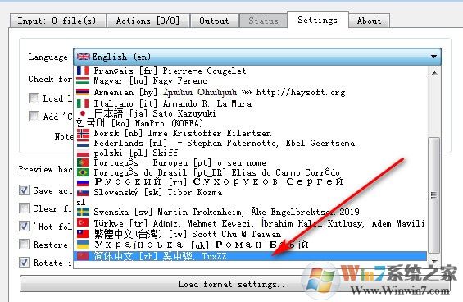Open the Actions [0/0] tab
Image resolution: width=463 pixels, height=302 pixels.
tap(148, 21)
